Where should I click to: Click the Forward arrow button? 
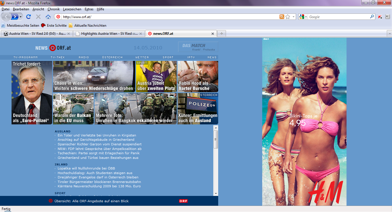(x=15, y=17)
